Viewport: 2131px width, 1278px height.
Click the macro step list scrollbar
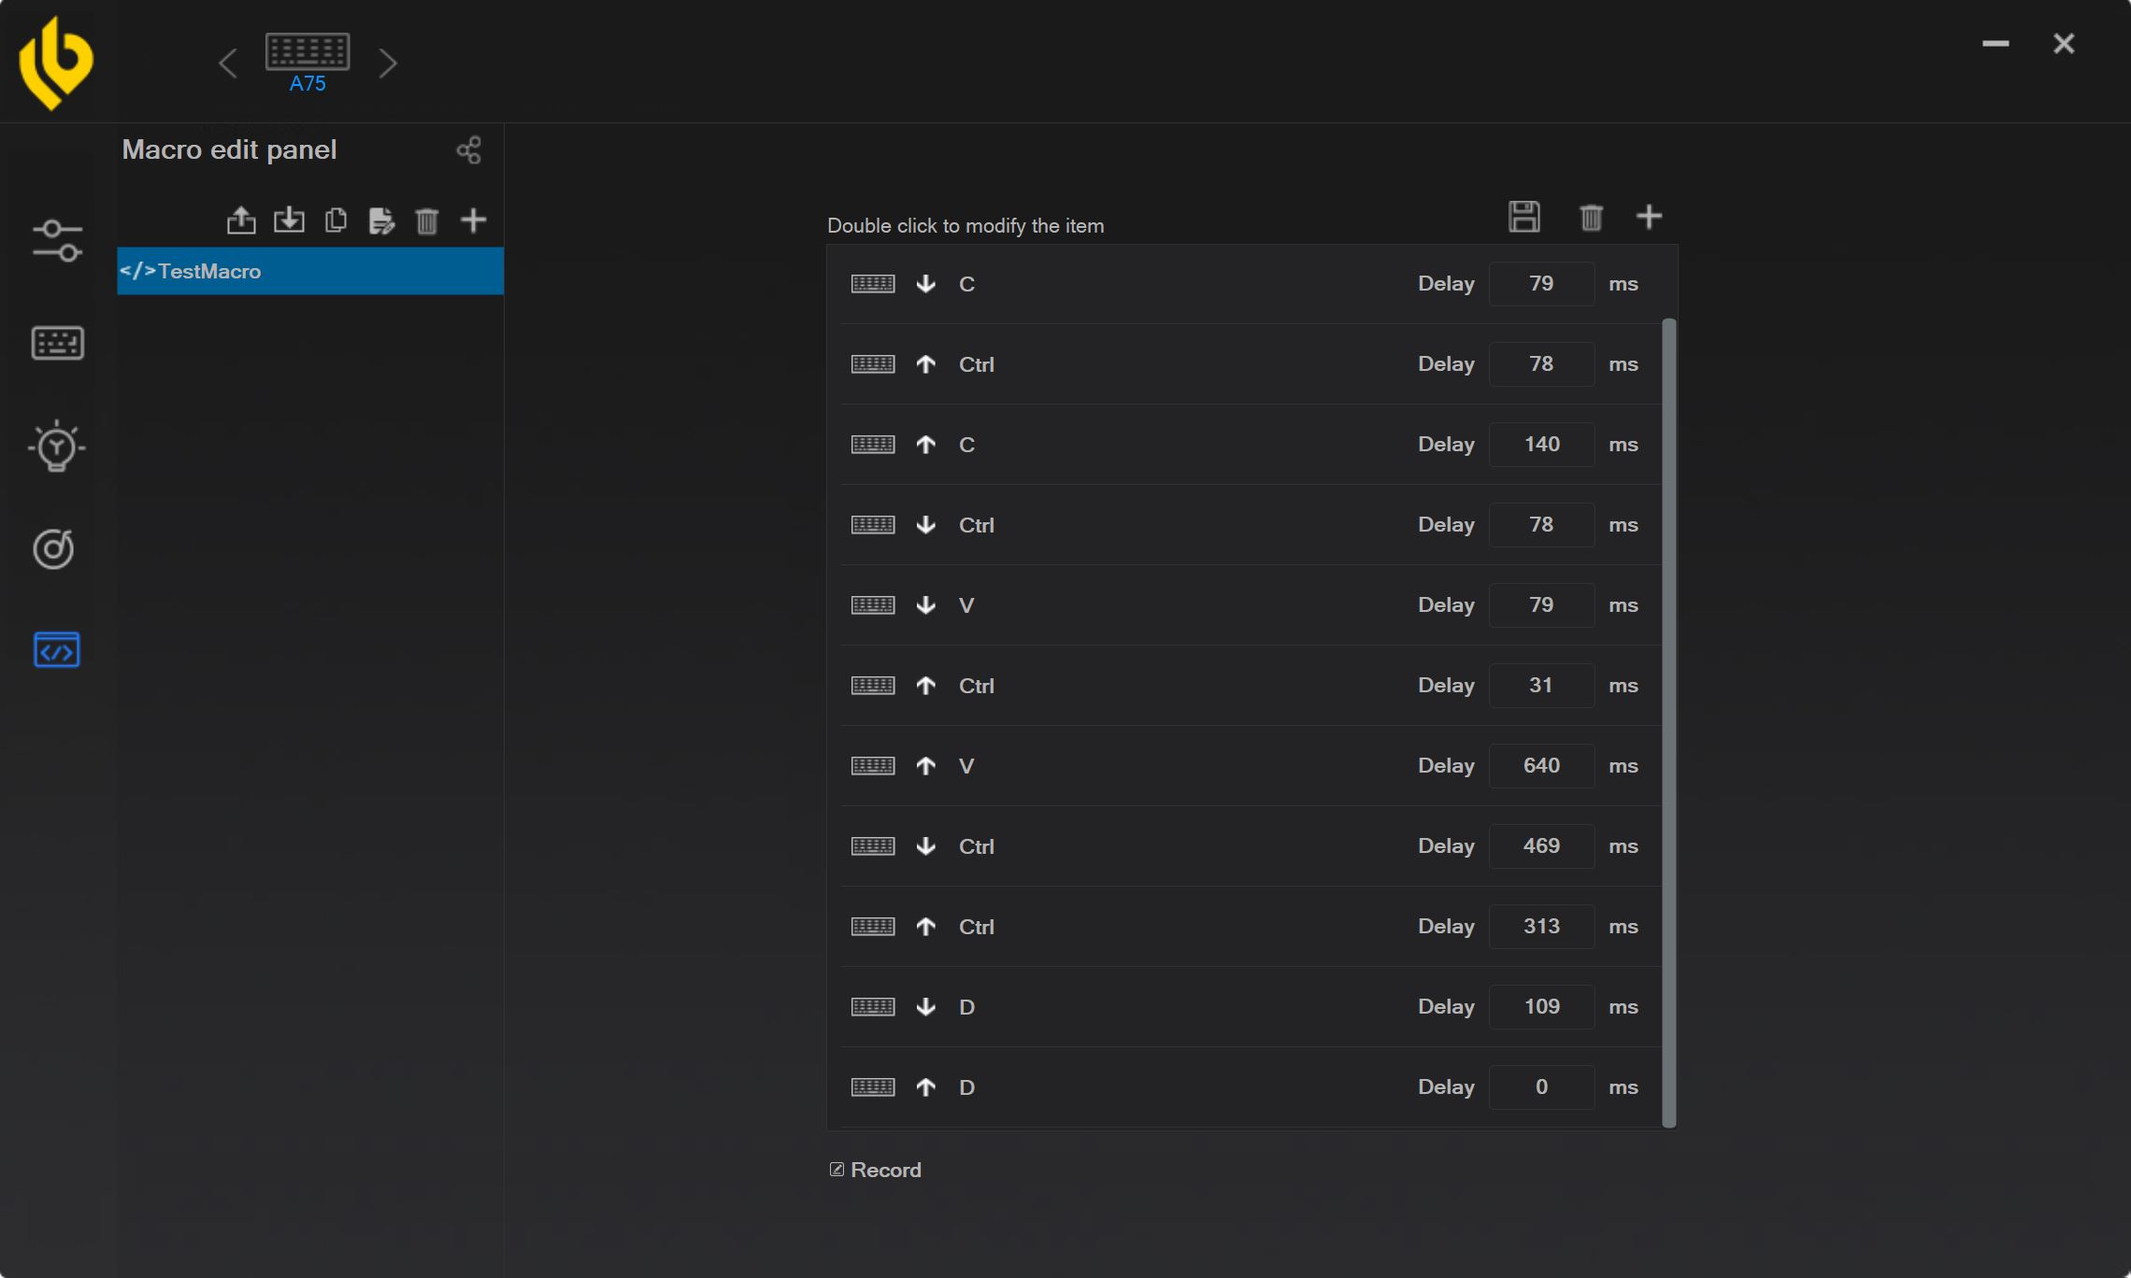1668,723
